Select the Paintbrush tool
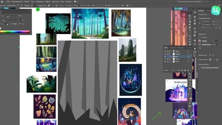 click(190, 39)
